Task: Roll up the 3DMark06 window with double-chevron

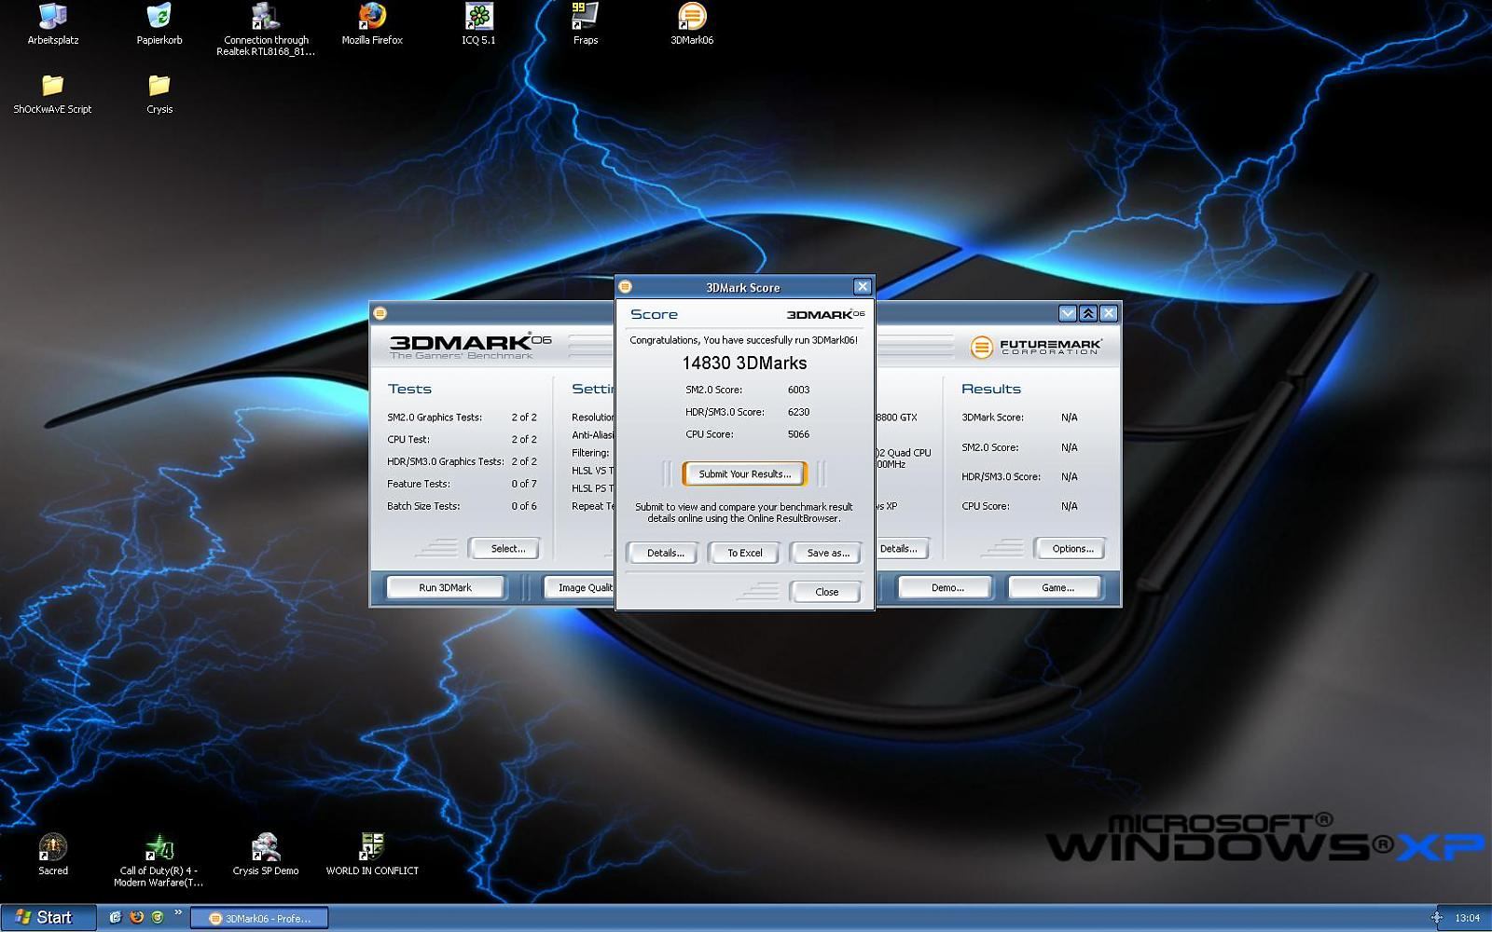Action: (x=1088, y=313)
